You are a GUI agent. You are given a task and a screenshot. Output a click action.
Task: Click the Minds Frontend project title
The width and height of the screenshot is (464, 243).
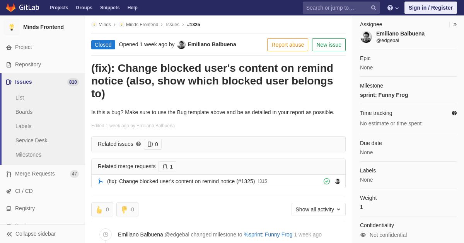43,27
